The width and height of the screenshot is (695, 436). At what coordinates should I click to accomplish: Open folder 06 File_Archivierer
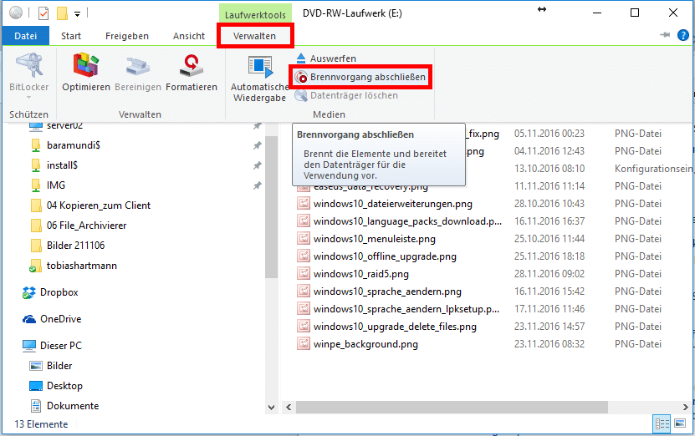click(x=86, y=226)
